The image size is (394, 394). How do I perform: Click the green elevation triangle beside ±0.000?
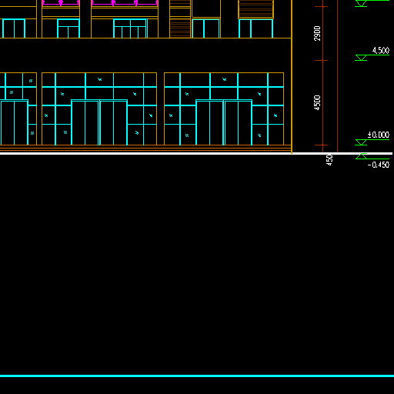(361, 142)
